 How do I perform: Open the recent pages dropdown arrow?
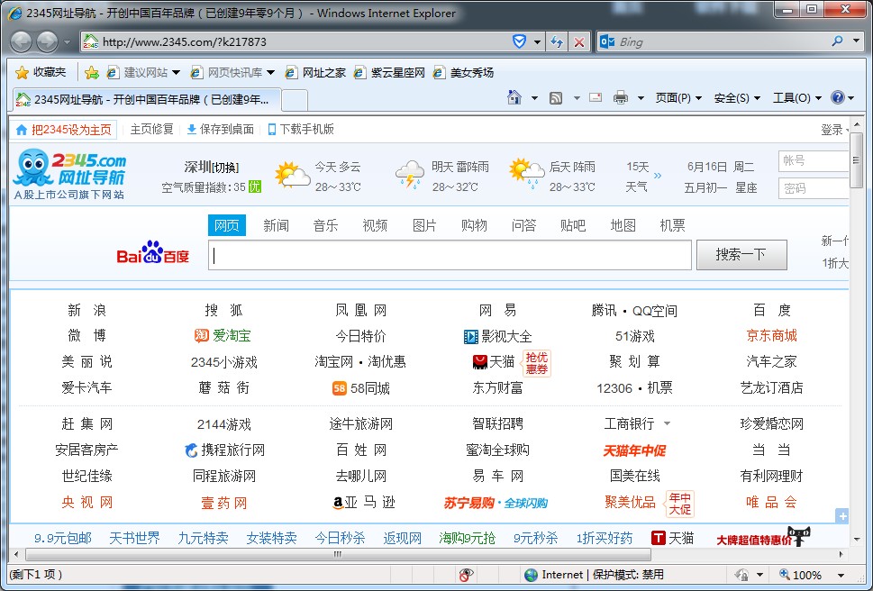pyautogui.click(x=67, y=41)
